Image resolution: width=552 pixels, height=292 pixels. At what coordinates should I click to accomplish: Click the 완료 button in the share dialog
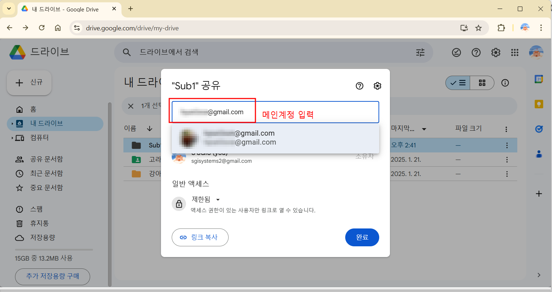click(x=362, y=237)
